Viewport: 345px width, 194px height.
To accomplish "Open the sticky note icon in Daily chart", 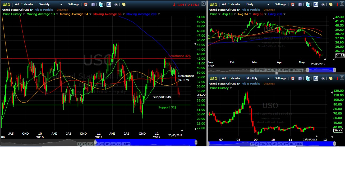I will [331, 5].
